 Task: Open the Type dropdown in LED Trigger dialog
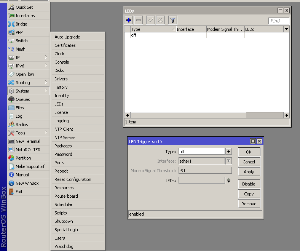[228, 151]
